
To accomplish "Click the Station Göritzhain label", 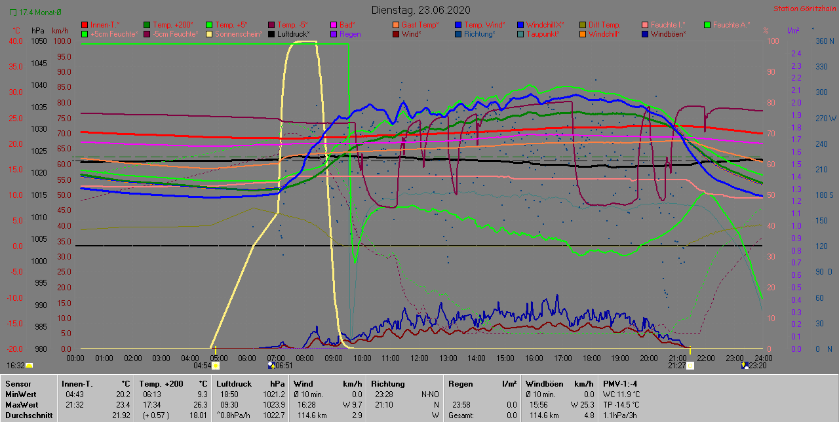I will pos(804,9).
